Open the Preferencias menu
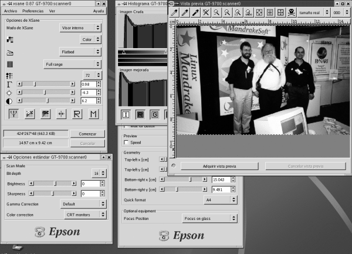Screen dimensions: 352x254 click(x=33, y=11)
